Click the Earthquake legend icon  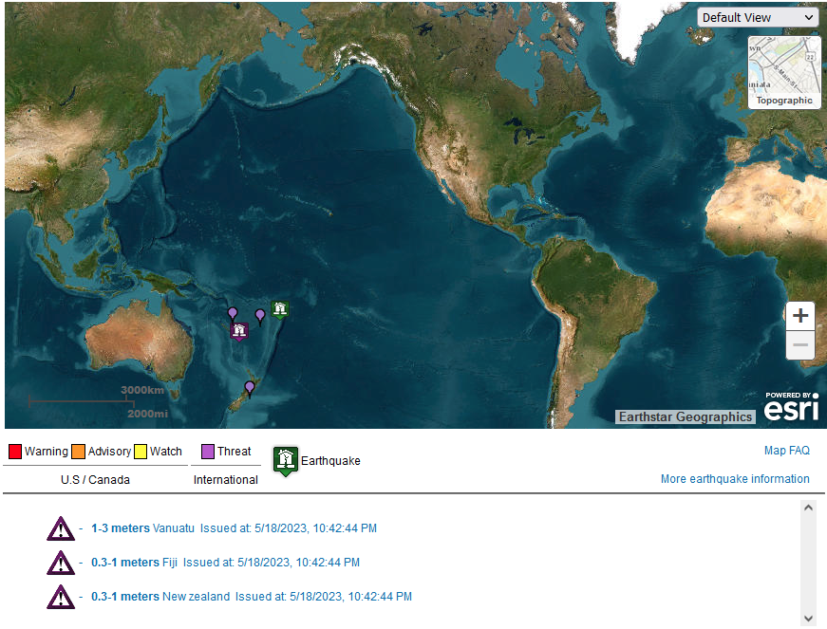tap(286, 461)
